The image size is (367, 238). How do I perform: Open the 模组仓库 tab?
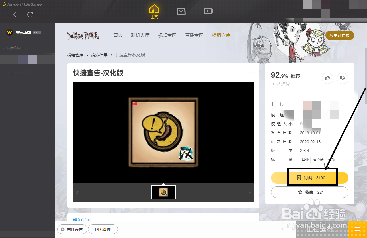tap(221, 35)
